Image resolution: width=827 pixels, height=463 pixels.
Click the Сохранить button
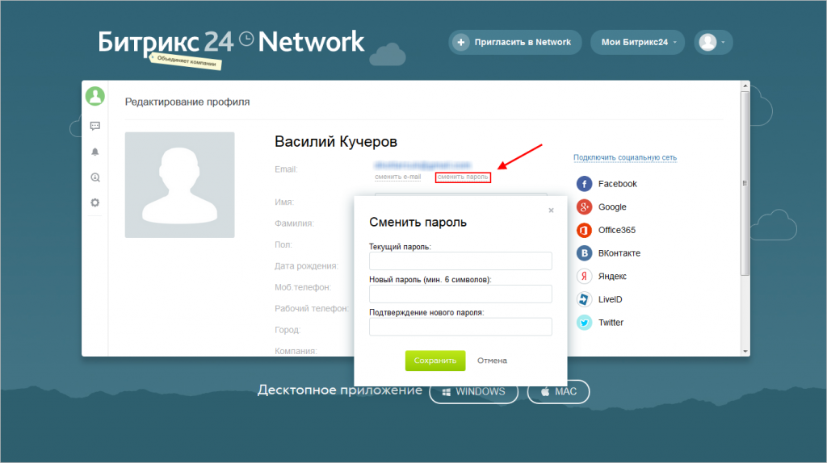(x=435, y=361)
